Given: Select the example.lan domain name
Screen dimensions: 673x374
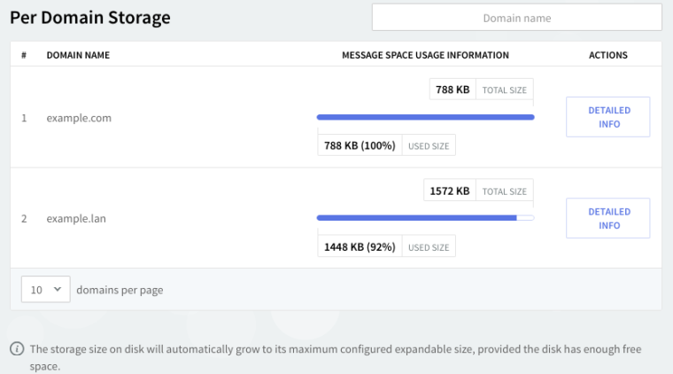Looking at the screenshot, I should [x=77, y=219].
